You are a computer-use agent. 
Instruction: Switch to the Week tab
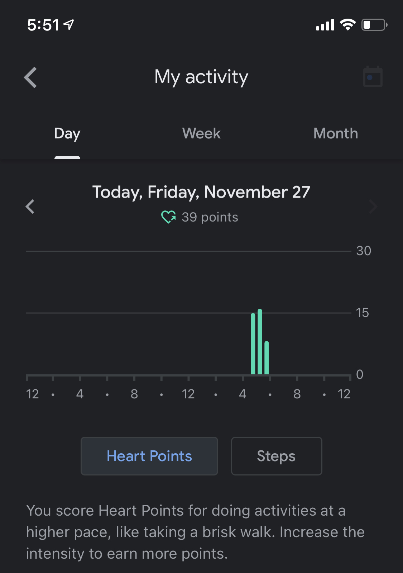pos(201,134)
